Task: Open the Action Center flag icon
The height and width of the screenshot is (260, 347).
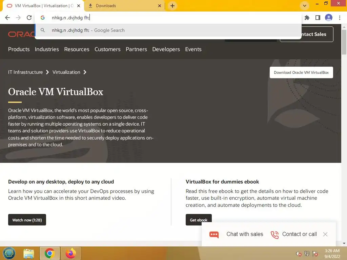Action: (315, 254)
